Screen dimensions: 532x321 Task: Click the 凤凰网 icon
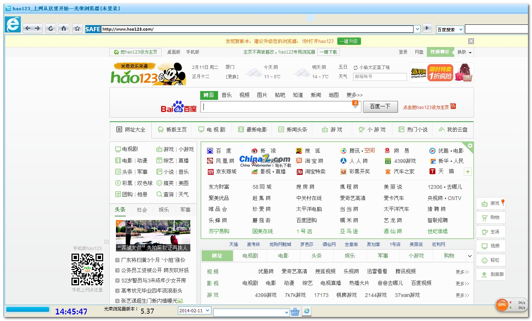pos(210,161)
